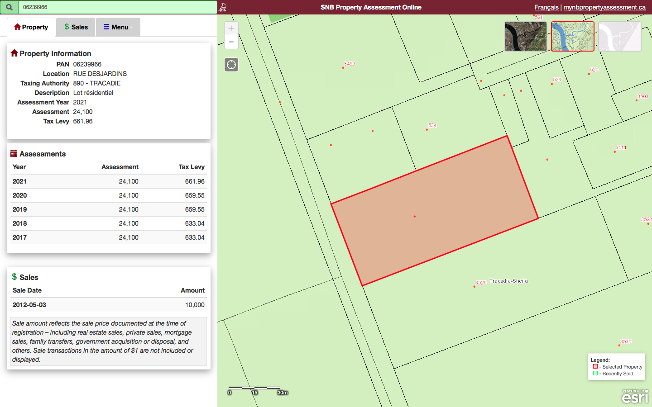Switch to the Sales tab
652x407 pixels.
click(76, 27)
